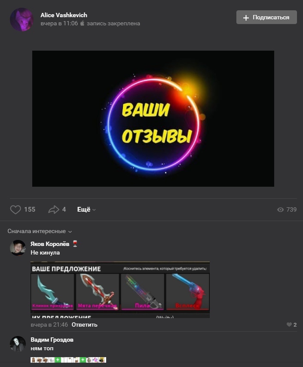Open Alice Vashkevich's profile name link
This screenshot has width=303, height=367.
coord(64,15)
